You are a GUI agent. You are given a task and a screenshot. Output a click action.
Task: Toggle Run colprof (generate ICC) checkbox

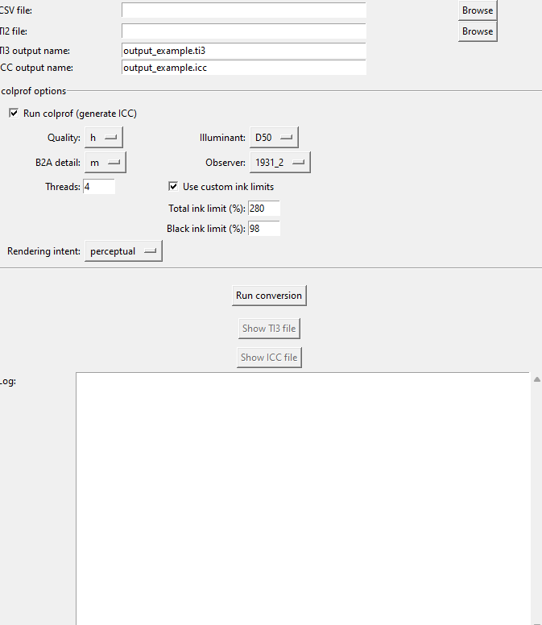pos(14,114)
